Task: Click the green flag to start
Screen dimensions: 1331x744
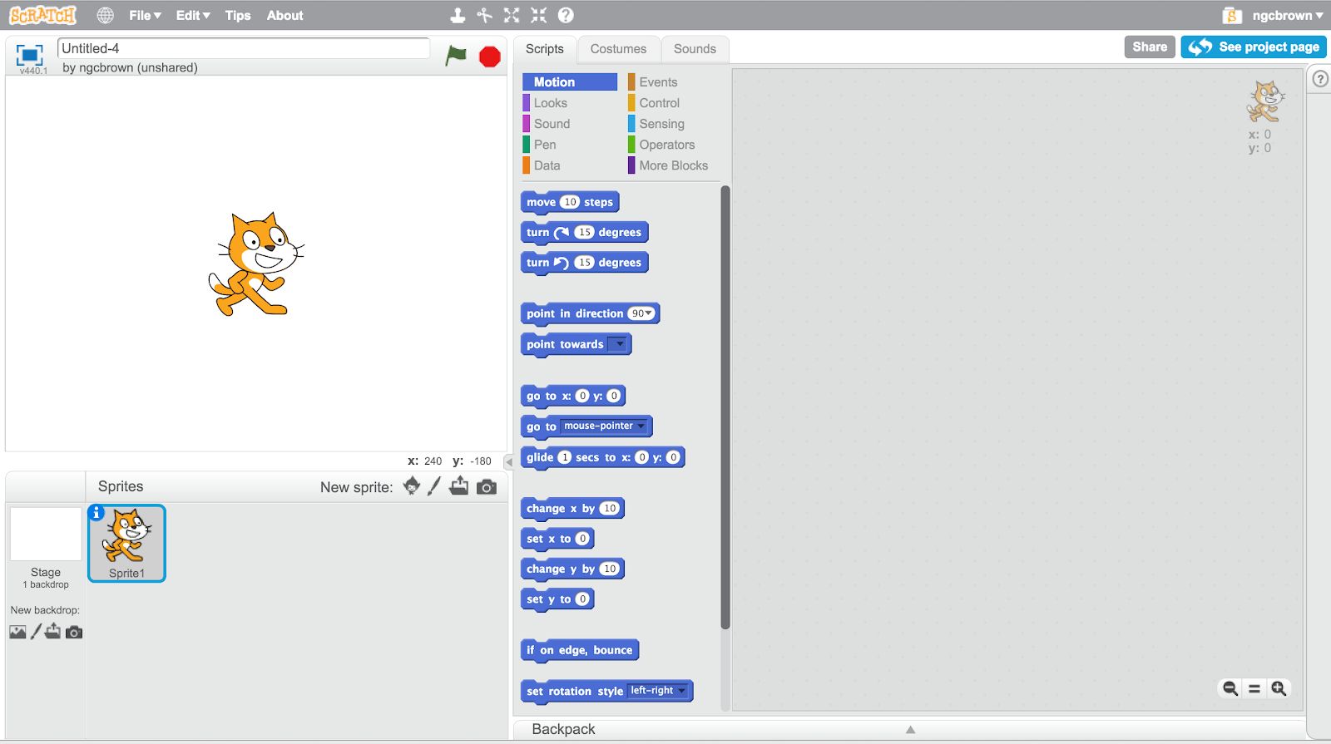Action: 456,56
